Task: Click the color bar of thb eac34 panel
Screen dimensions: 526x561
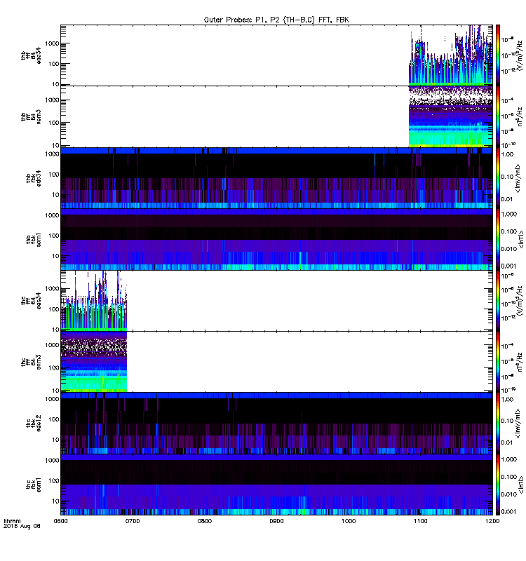Action: pos(498,55)
